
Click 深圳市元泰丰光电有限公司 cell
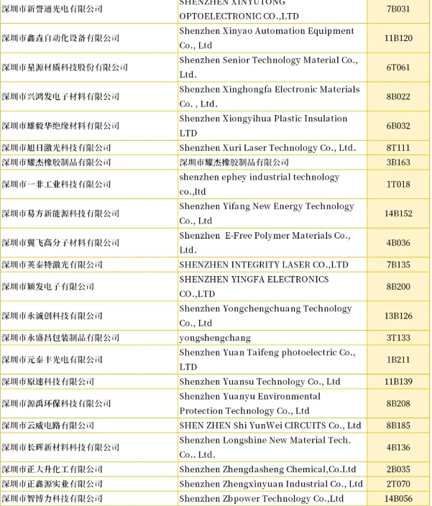(x=52, y=359)
